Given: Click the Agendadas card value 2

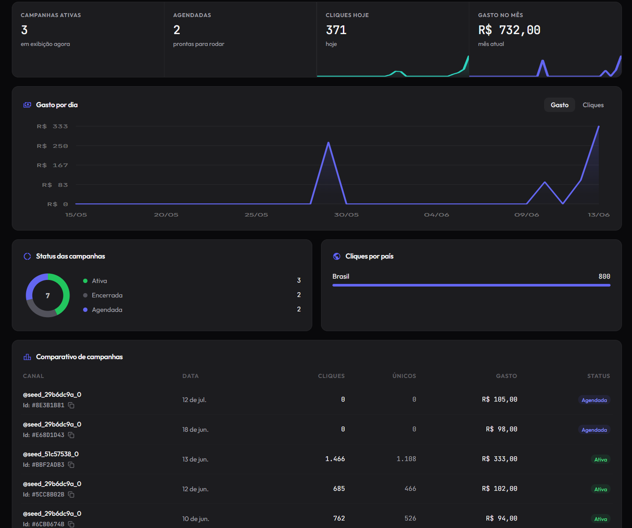Looking at the screenshot, I should (177, 30).
